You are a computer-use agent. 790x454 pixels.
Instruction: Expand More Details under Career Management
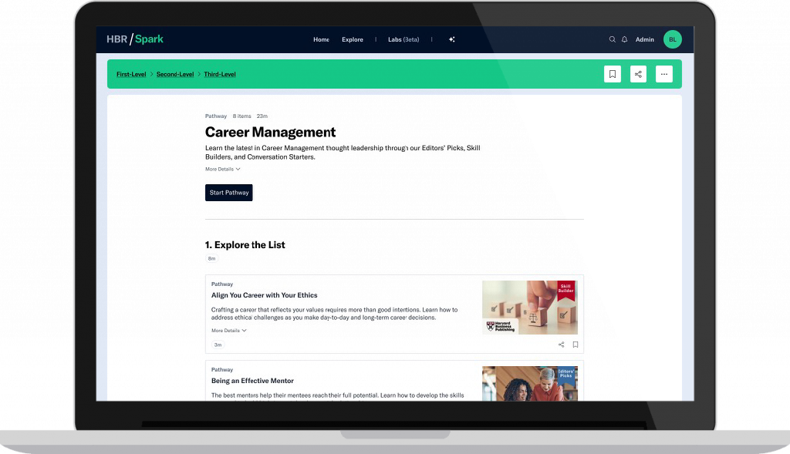click(x=223, y=169)
